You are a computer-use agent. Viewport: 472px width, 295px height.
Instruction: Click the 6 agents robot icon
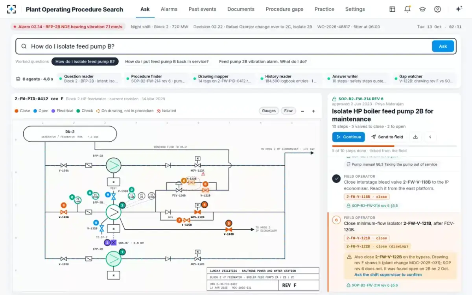(18, 79)
